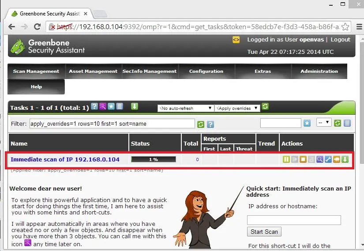Screen dimensions: 364x251
Task: Create new filter with star icon
Action: click(307, 123)
